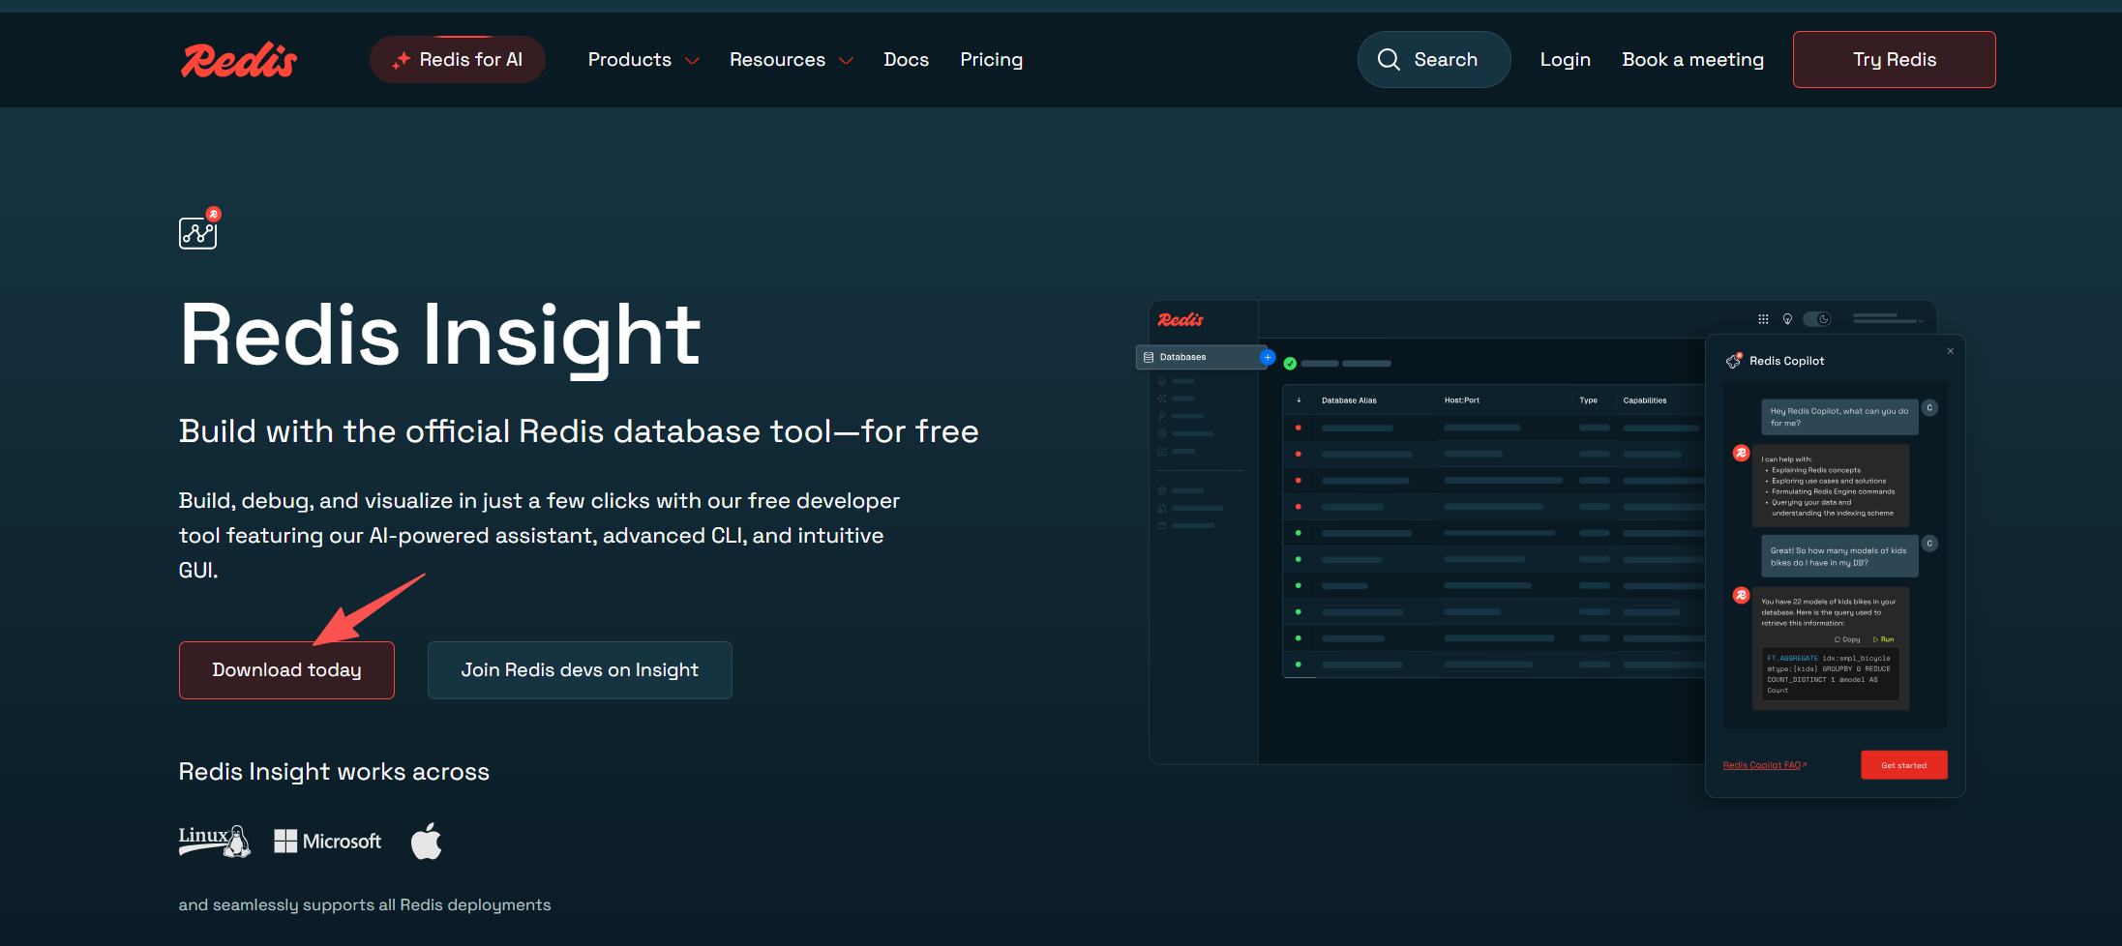
Task: Click the apps grid icon in preview
Action: [1763, 319]
